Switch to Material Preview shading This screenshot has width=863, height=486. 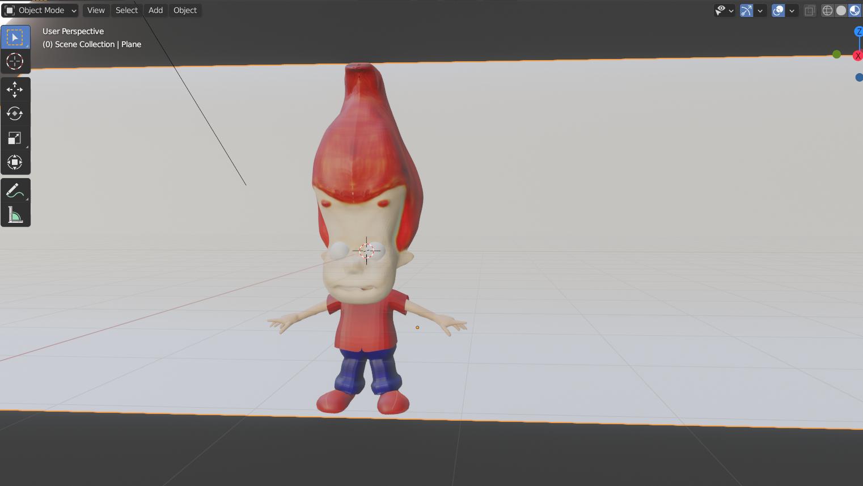854,10
